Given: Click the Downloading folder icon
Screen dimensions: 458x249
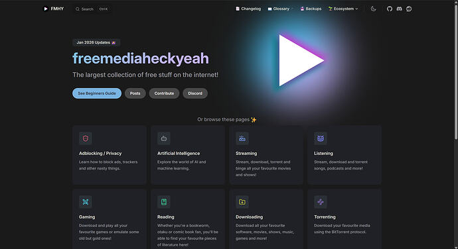Looking at the screenshot, I should pos(242,202).
